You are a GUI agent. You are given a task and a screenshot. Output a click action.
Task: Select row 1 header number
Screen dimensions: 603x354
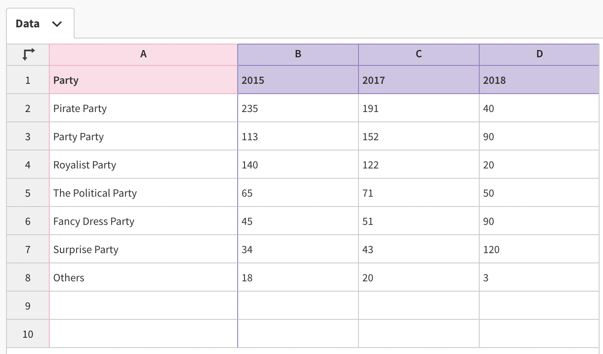tap(28, 80)
